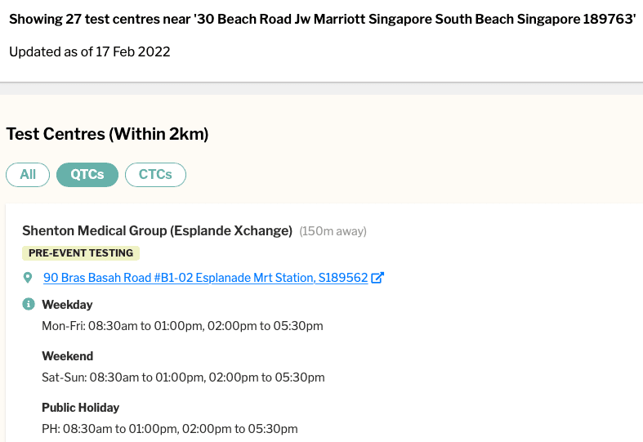Click the Test Centres (Within 2km) heading

tap(107, 134)
